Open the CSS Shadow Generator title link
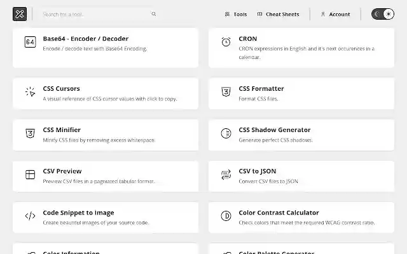Screen dimensions: 407x254 click(x=274, y=130)
